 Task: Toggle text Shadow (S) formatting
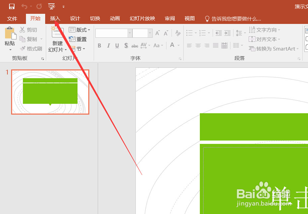[x=126, y=45]
